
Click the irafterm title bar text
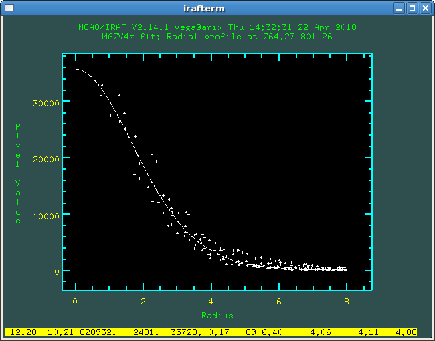[204, 9]
